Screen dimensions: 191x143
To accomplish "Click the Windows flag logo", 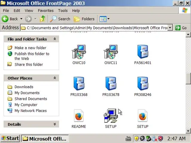I will click(x=185, y=10).
